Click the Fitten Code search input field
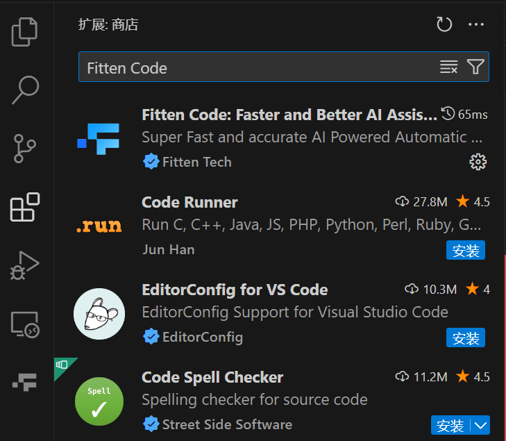506x441 pixels. click(257, 67)
